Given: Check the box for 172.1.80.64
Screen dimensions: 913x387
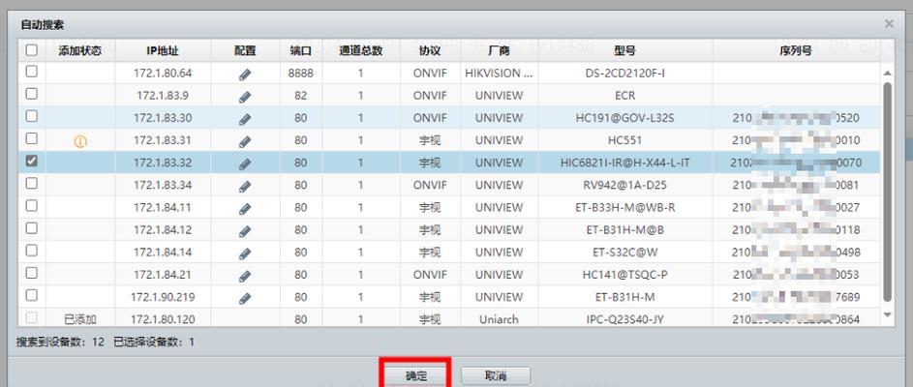Looking at the screenshot, I should tap(31, 72).
